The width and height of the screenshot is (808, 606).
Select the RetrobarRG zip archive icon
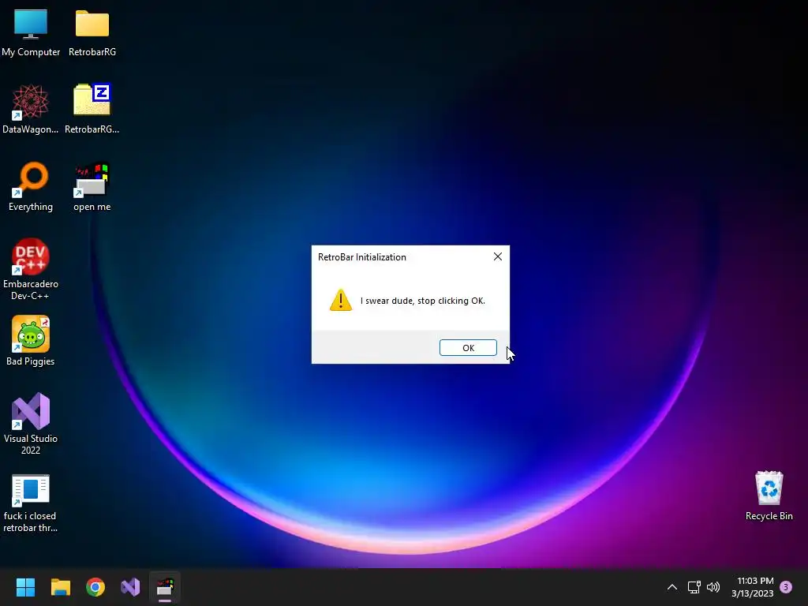(x=92, y=109)
